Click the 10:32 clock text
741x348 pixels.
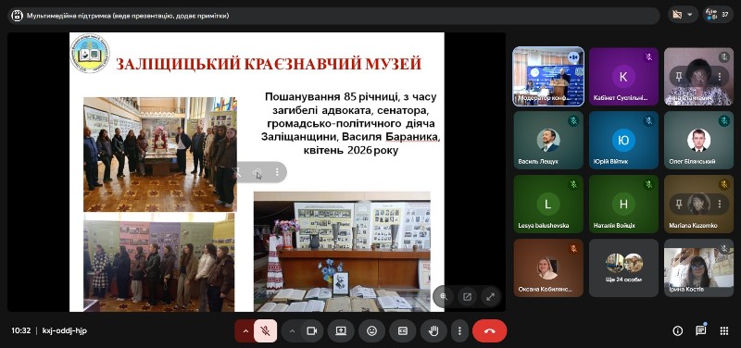click(x=21, y=331)
